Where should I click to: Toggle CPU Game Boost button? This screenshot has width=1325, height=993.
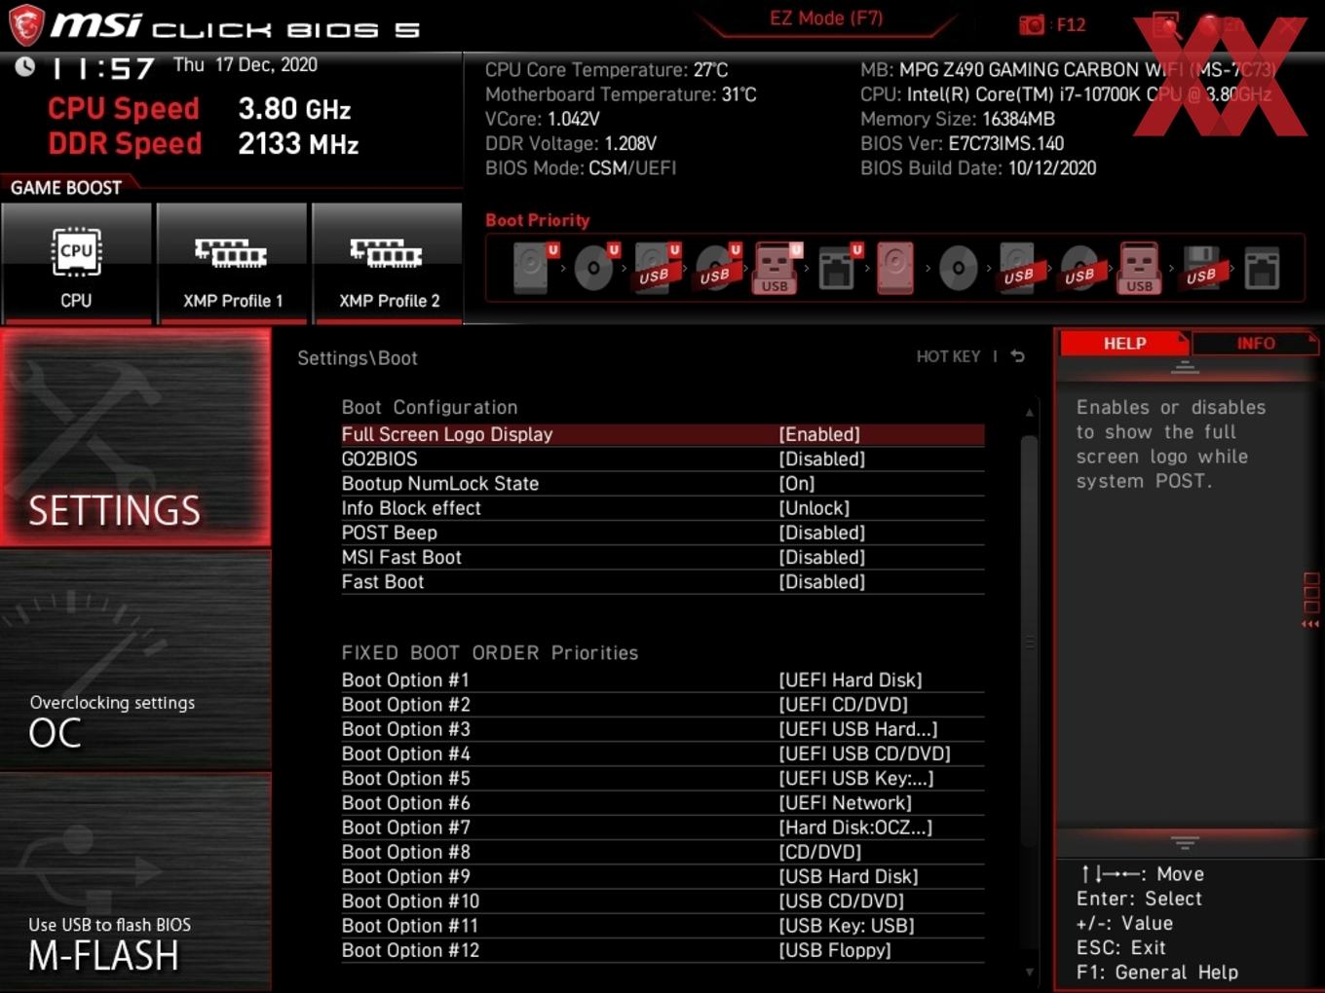pyautogui.click(x=76, y=263)
